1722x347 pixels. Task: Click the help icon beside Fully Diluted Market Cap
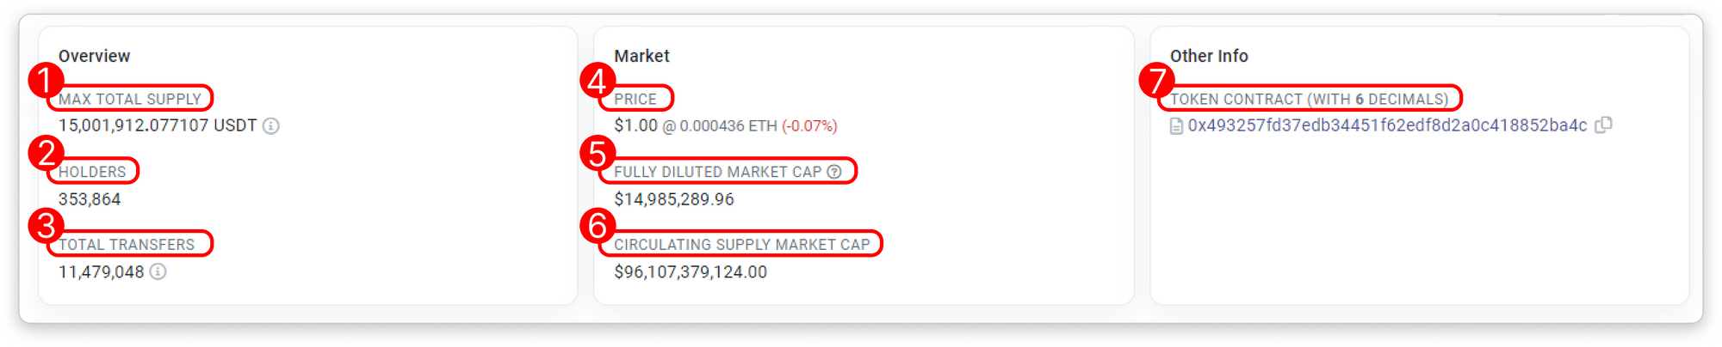[834, 172]
